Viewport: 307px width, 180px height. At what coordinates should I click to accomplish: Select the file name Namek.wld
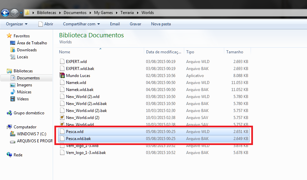[x=76, y=83]
